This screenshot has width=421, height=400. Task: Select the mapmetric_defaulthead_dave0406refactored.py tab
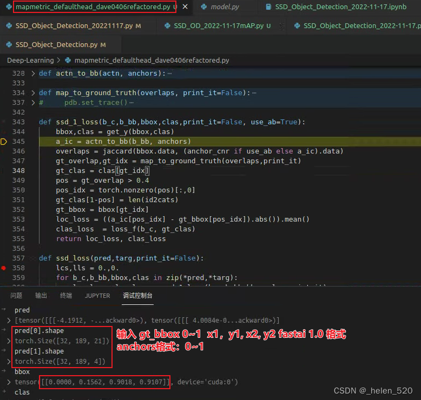pyautogui.click(x=93, y=6)
